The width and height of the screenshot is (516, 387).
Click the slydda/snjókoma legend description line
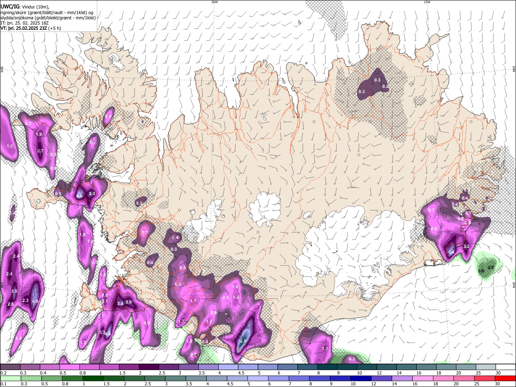(x=48, y=18)
